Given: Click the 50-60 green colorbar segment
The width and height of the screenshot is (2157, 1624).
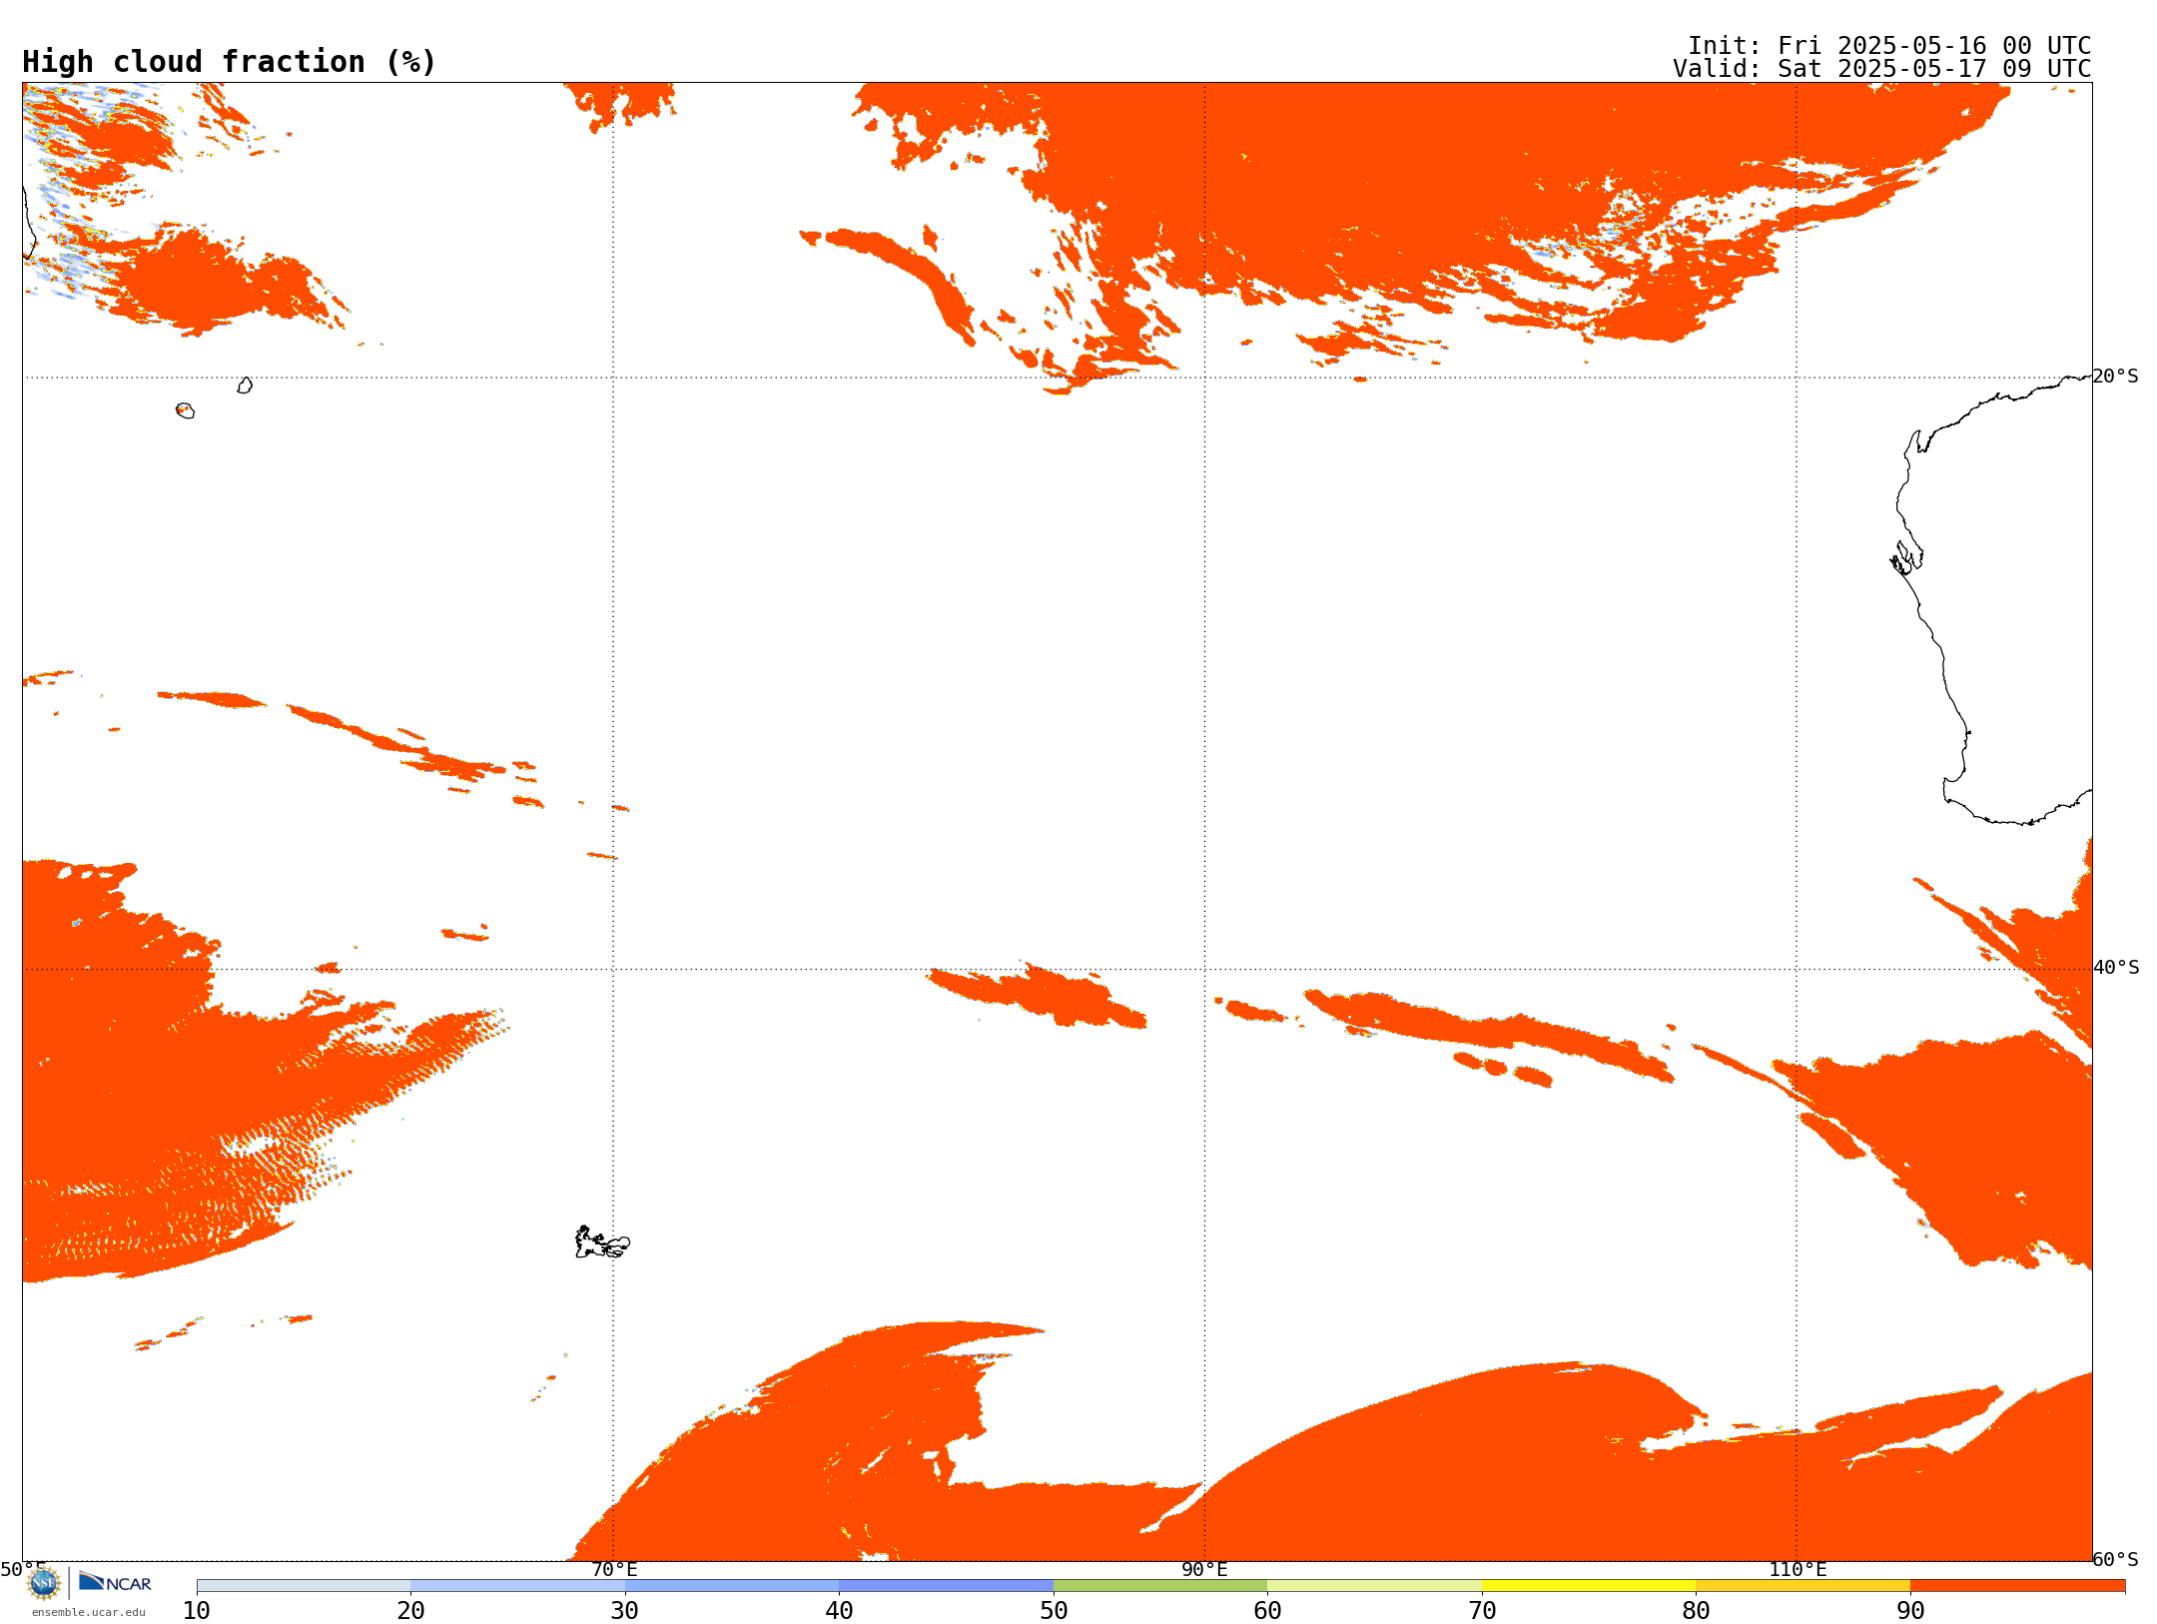Looking at the screenshot, I should click(x=1160, y=1586).
